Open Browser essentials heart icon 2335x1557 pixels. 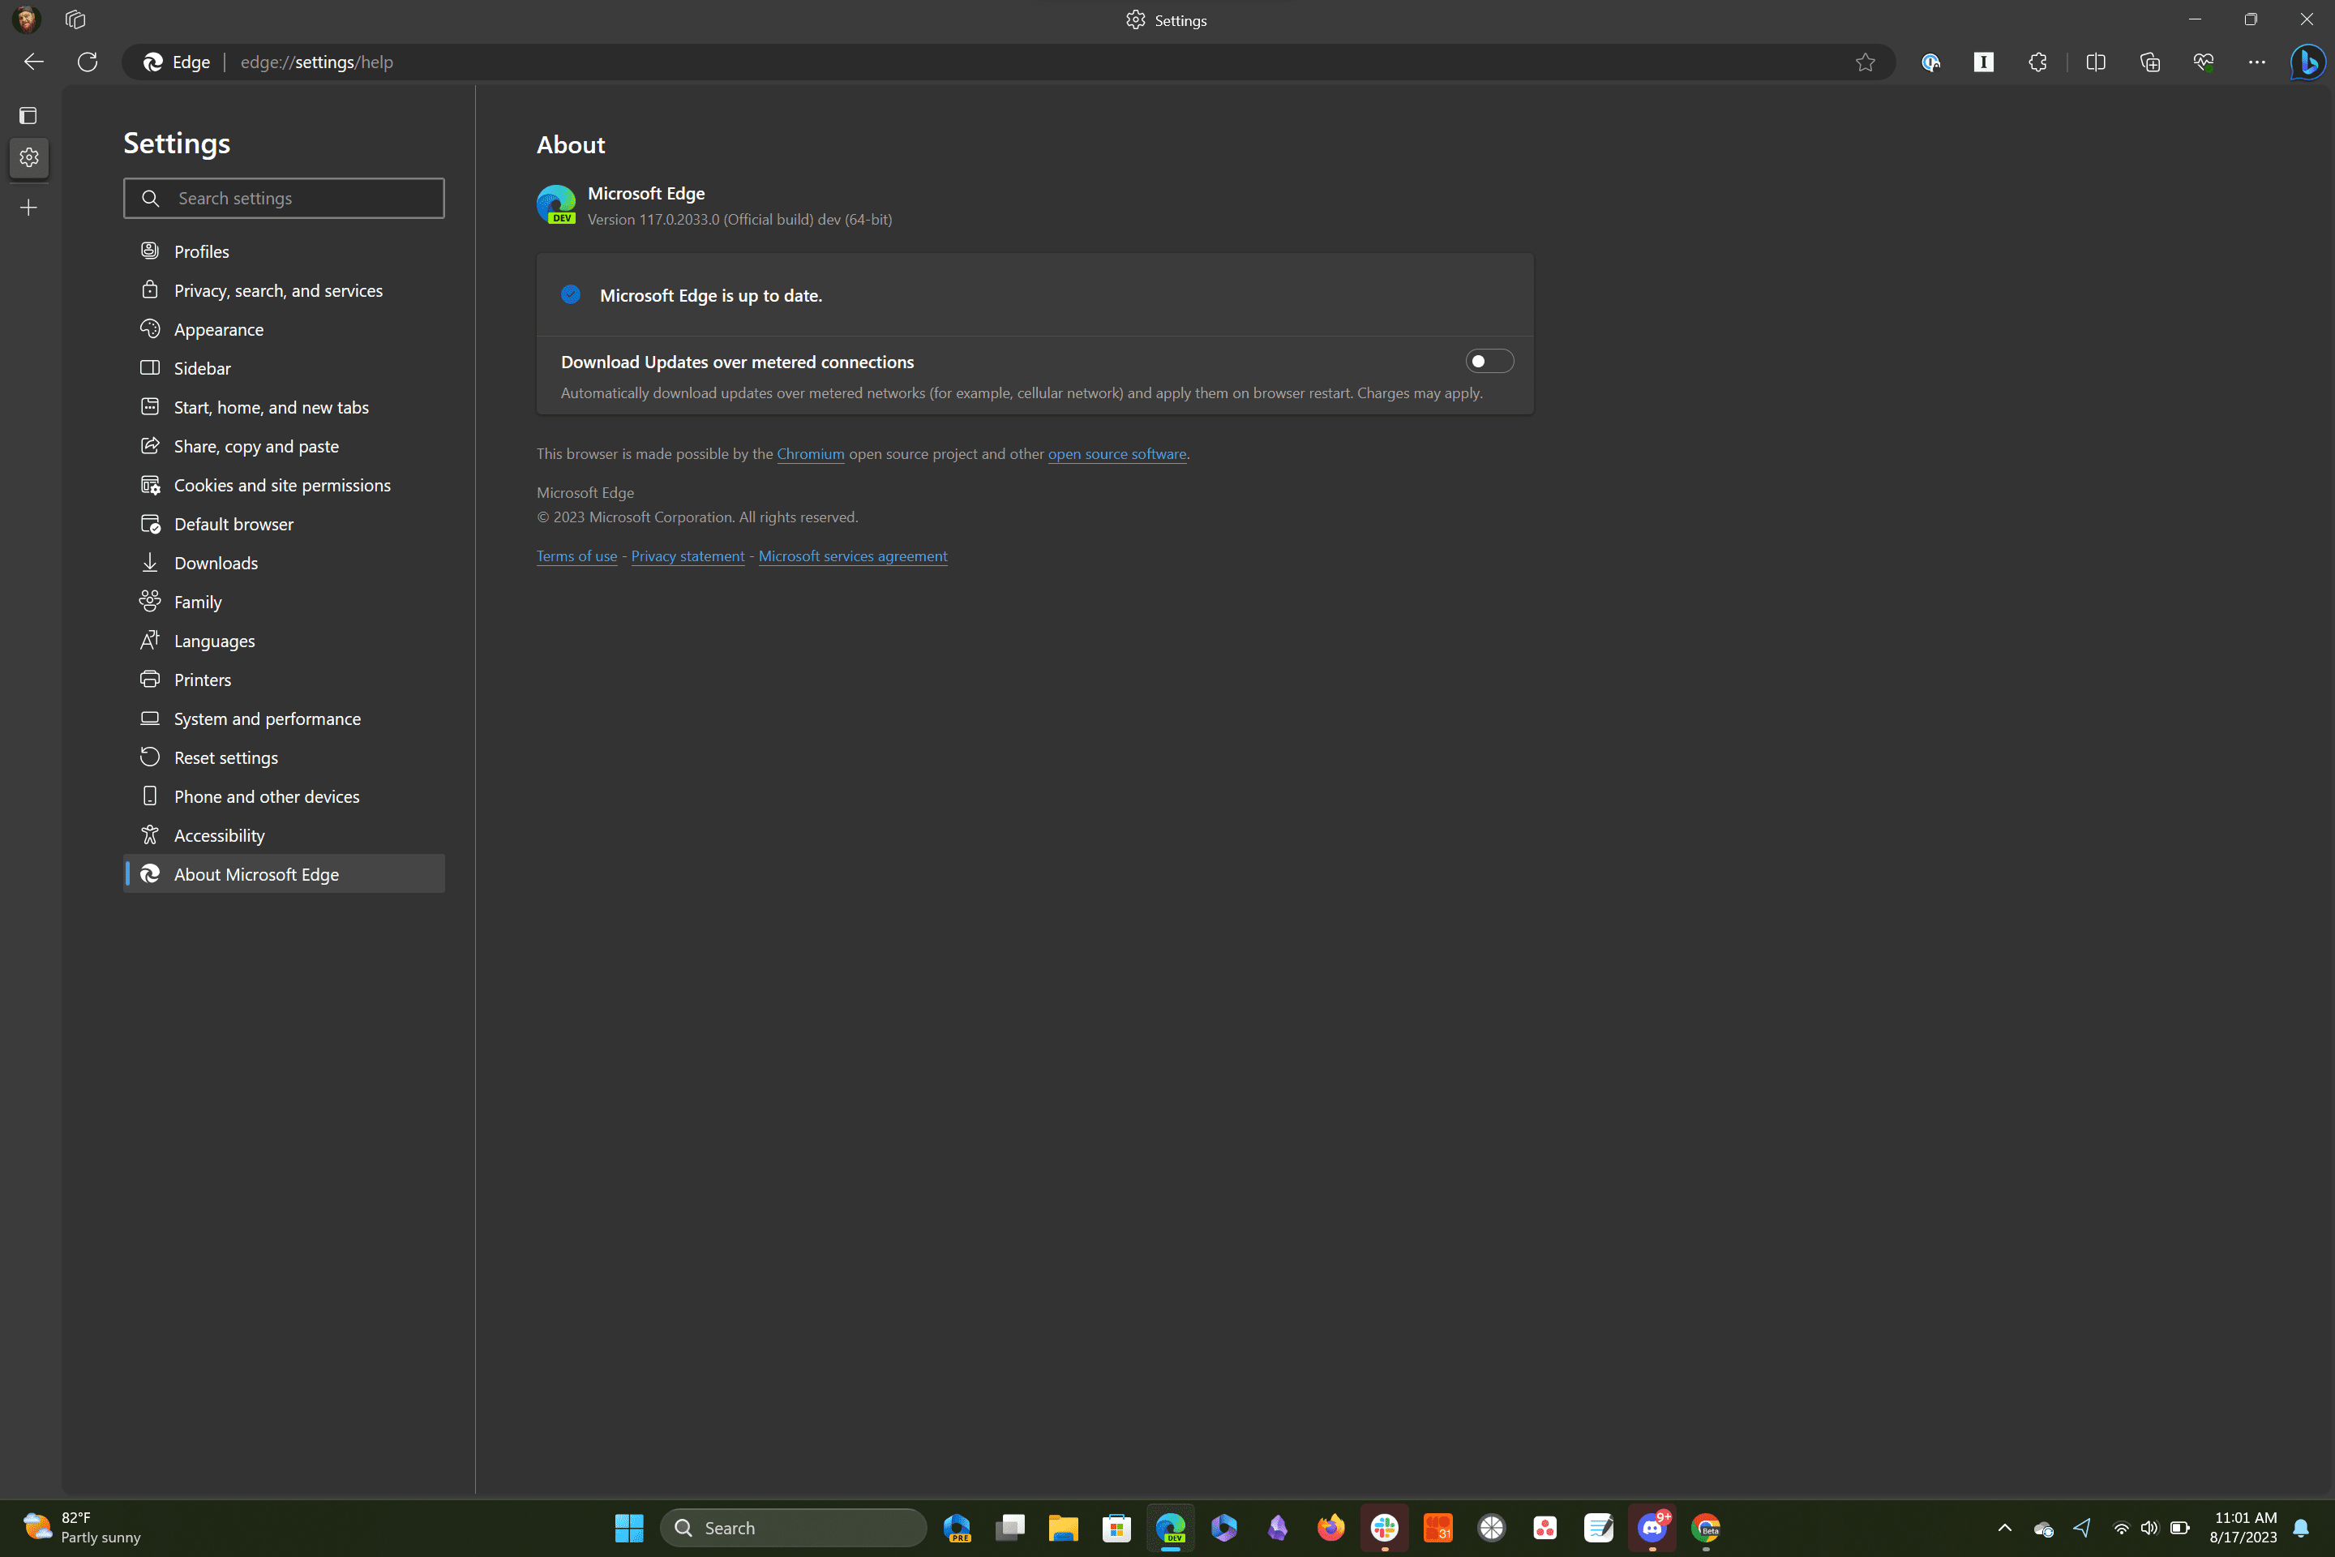pyautogui.click(x=2203, y=62)
